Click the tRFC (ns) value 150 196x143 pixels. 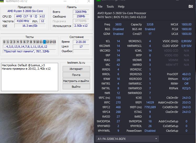[x=118, y=98]
